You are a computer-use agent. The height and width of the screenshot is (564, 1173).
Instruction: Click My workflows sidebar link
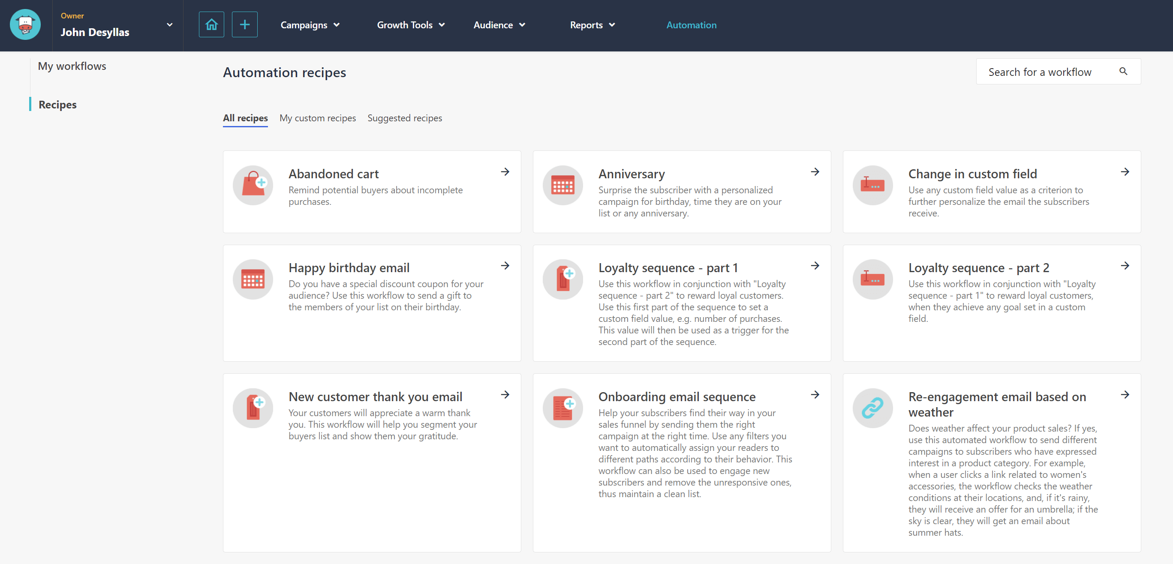click(72, 65)
